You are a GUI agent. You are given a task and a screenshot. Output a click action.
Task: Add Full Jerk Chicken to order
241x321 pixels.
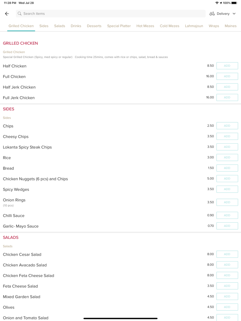227,97
